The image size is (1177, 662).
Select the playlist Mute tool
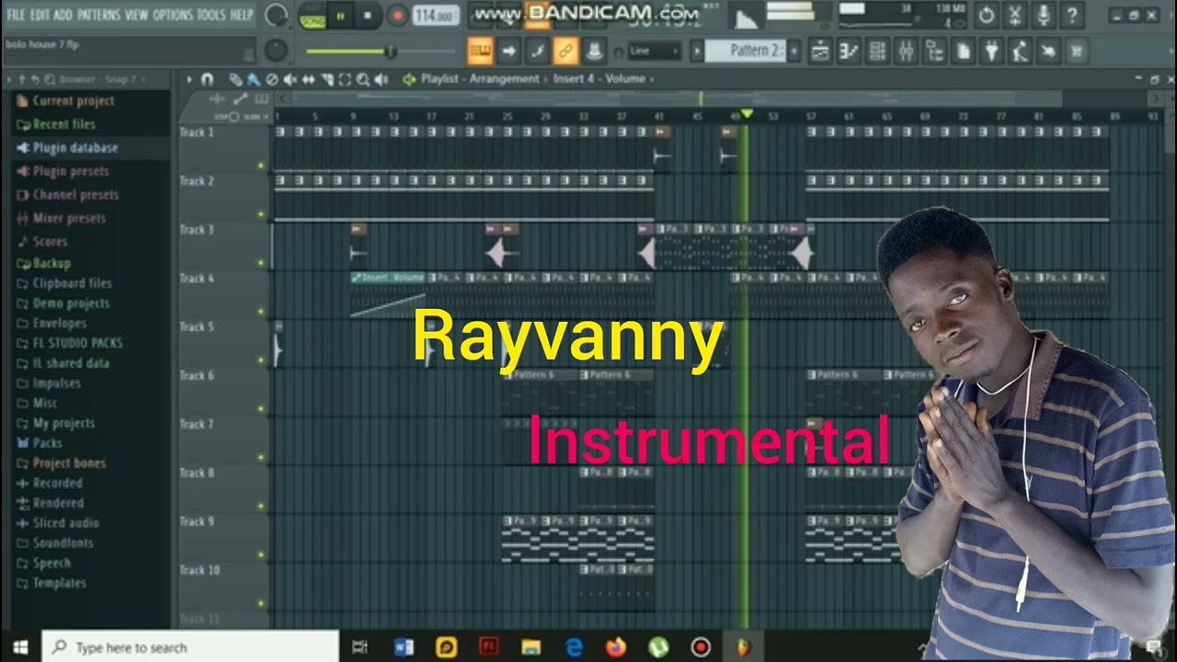[290, 80]
